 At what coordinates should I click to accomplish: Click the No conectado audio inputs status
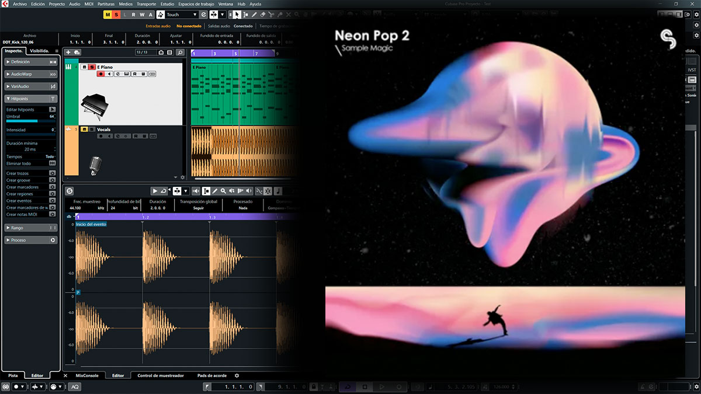point(189,26)
